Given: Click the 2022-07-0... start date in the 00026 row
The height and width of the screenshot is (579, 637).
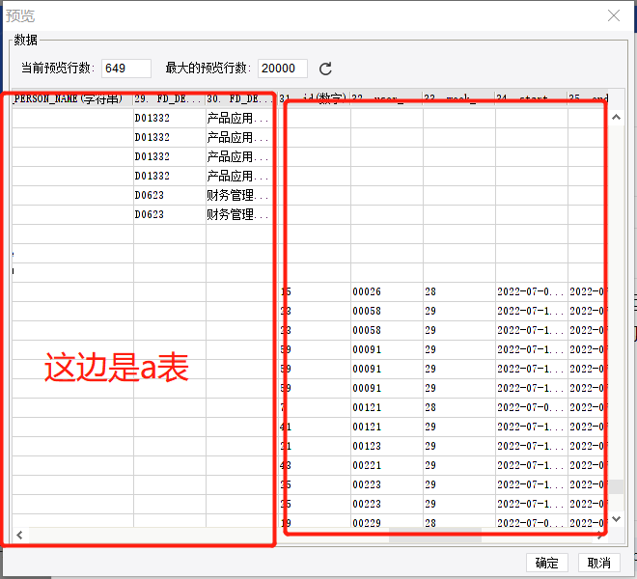Looking at the screenshot, I should click(532, 291).
